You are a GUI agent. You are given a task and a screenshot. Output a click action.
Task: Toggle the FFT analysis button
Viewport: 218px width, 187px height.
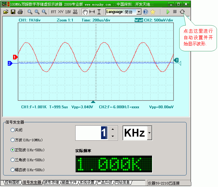(53, 12)
